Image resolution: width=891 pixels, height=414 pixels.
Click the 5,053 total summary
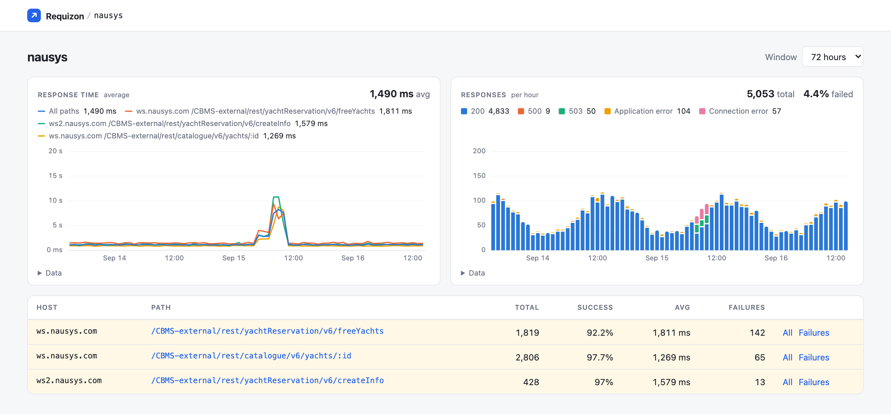click(771, 94)
